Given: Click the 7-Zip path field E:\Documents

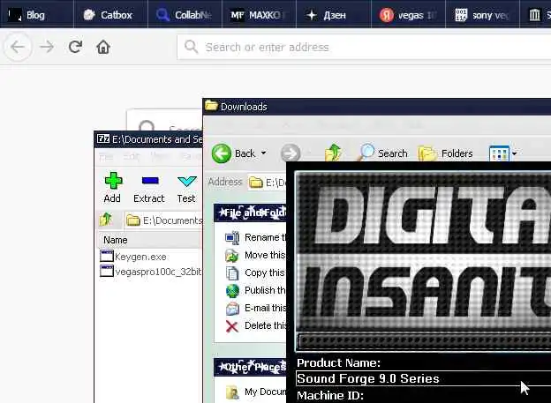Looking at the screenshot, I should 163,220.
